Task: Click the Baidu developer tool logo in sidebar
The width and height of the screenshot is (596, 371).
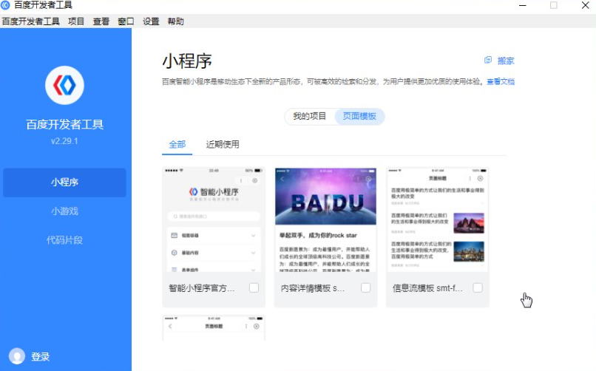Action: (x=64, y=85)
